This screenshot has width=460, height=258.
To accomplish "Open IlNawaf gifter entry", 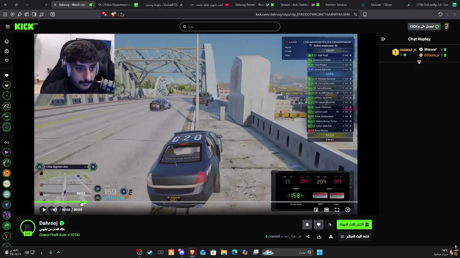I will (x=433, y=49).
